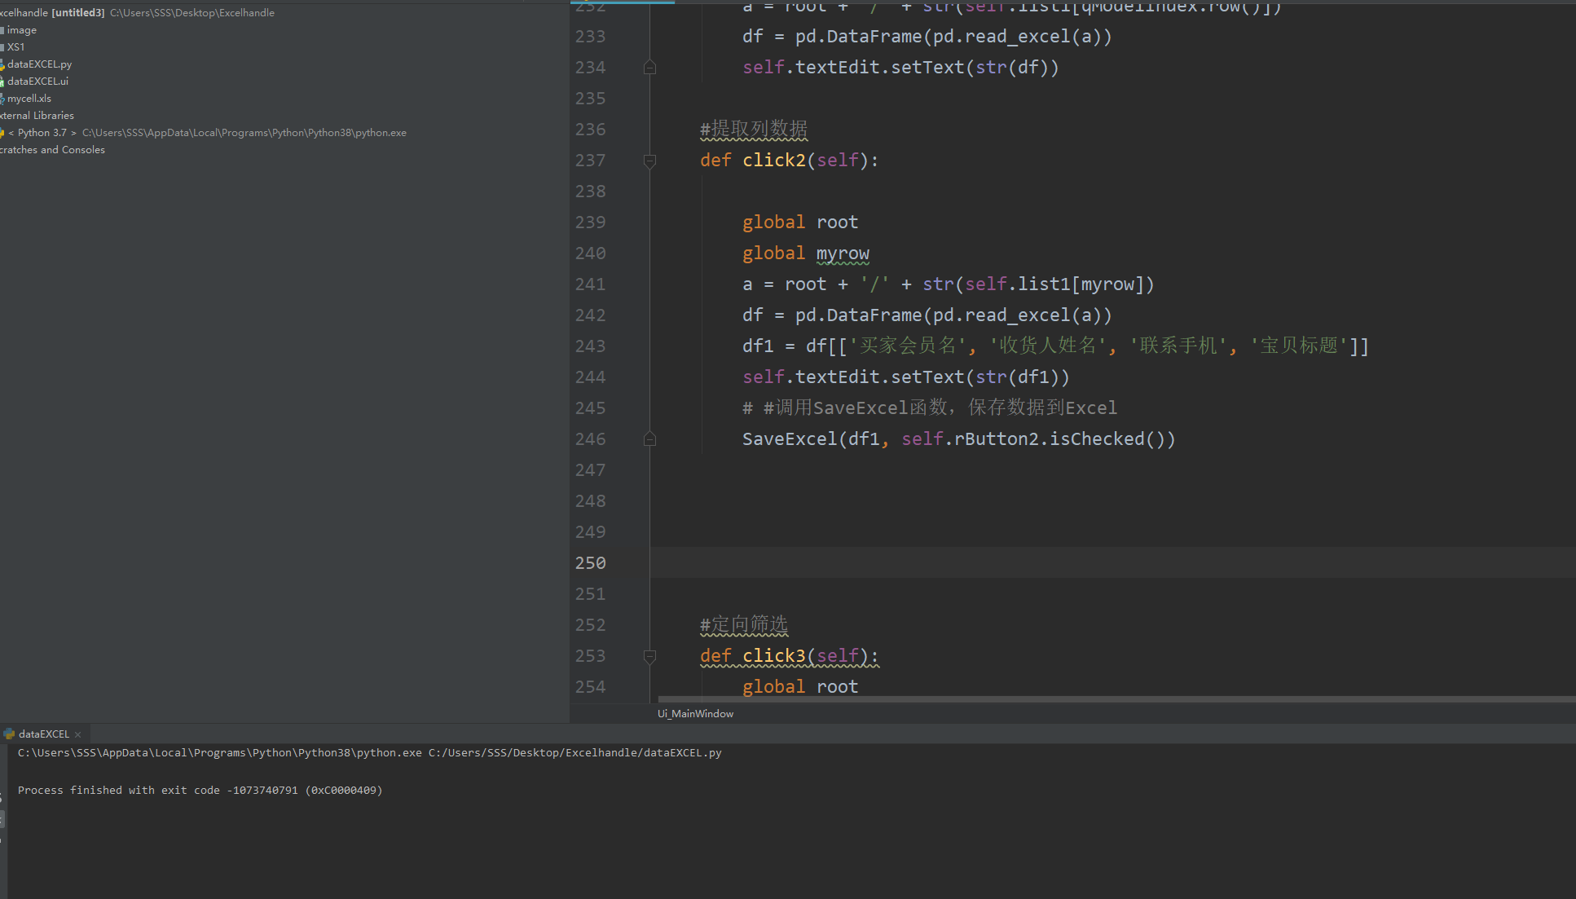Image resolution: width=1576 pixels, height=899 pixels.
Task: Select dataEXCEL.ui in the project tree
Action: [x=37, y=81]
